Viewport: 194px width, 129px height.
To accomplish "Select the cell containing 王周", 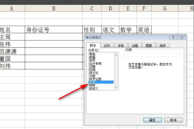I will [12, 37].
